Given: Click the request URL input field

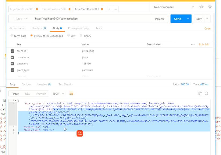Looking at the screenshot, I should (92, 19).
